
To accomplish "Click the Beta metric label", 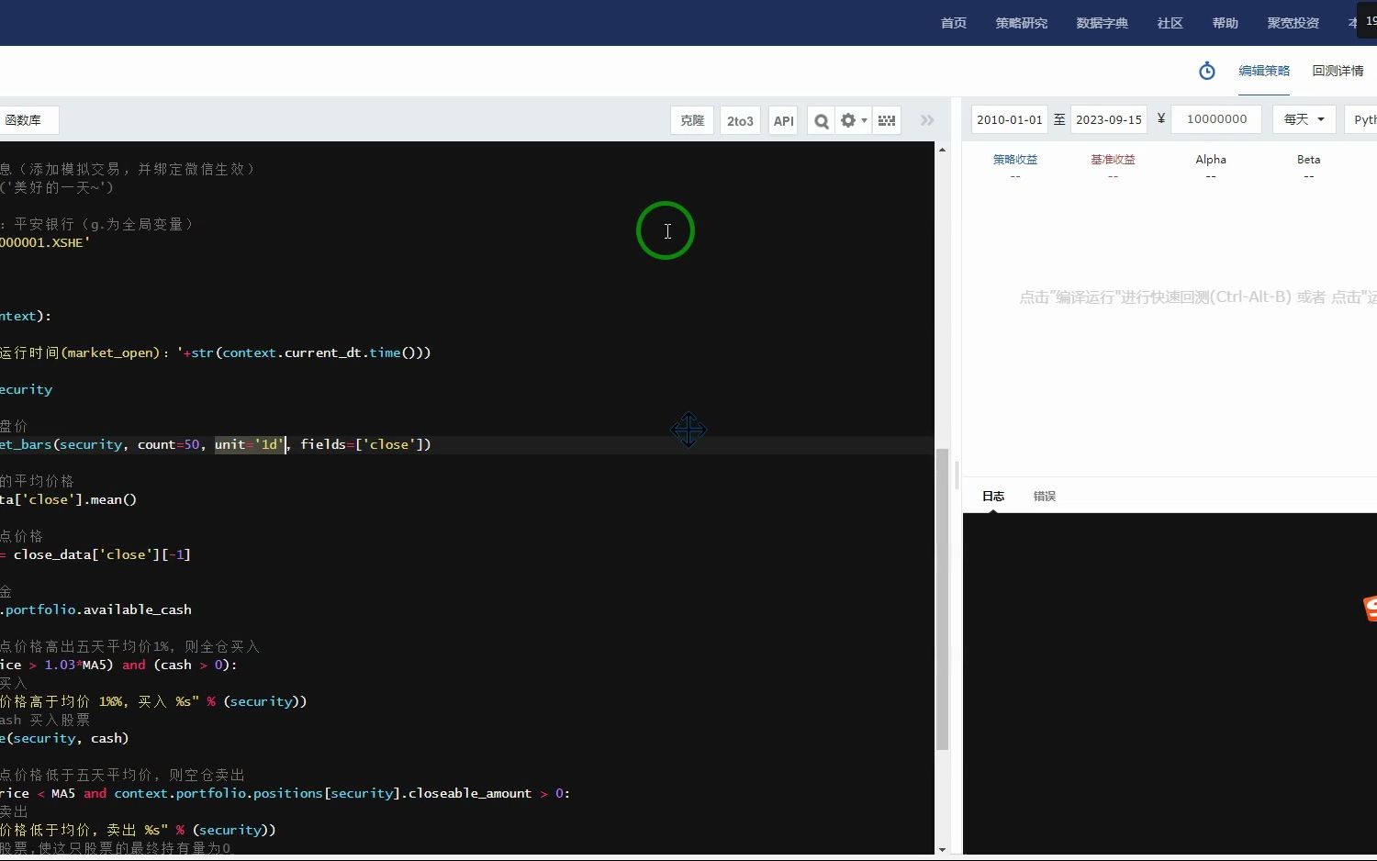I will [x=1308, y=160].
